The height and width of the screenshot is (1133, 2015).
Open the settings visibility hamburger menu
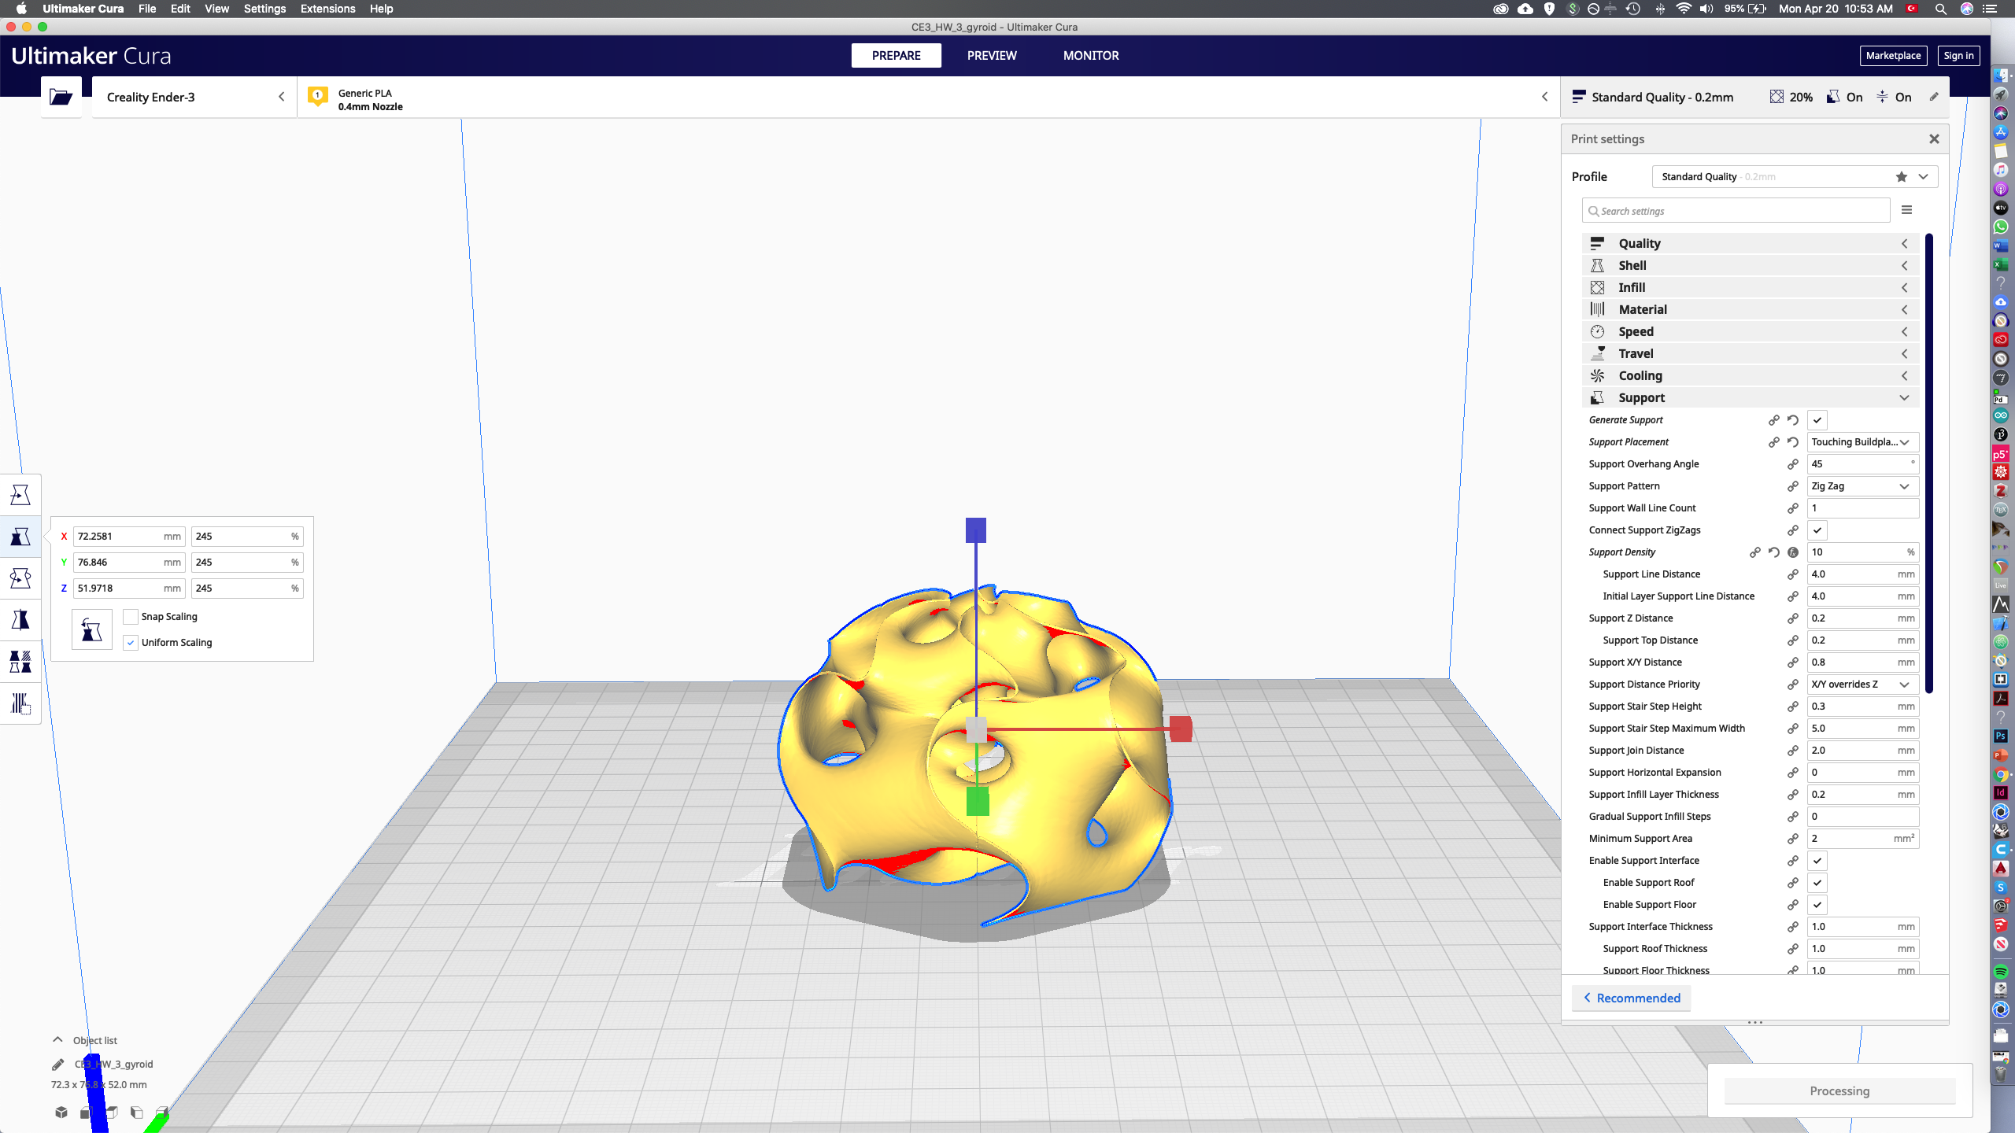tap(1906, 210)
